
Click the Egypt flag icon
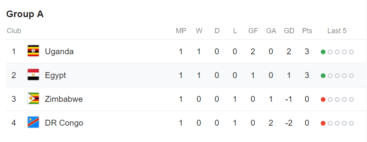click(33, 75)
